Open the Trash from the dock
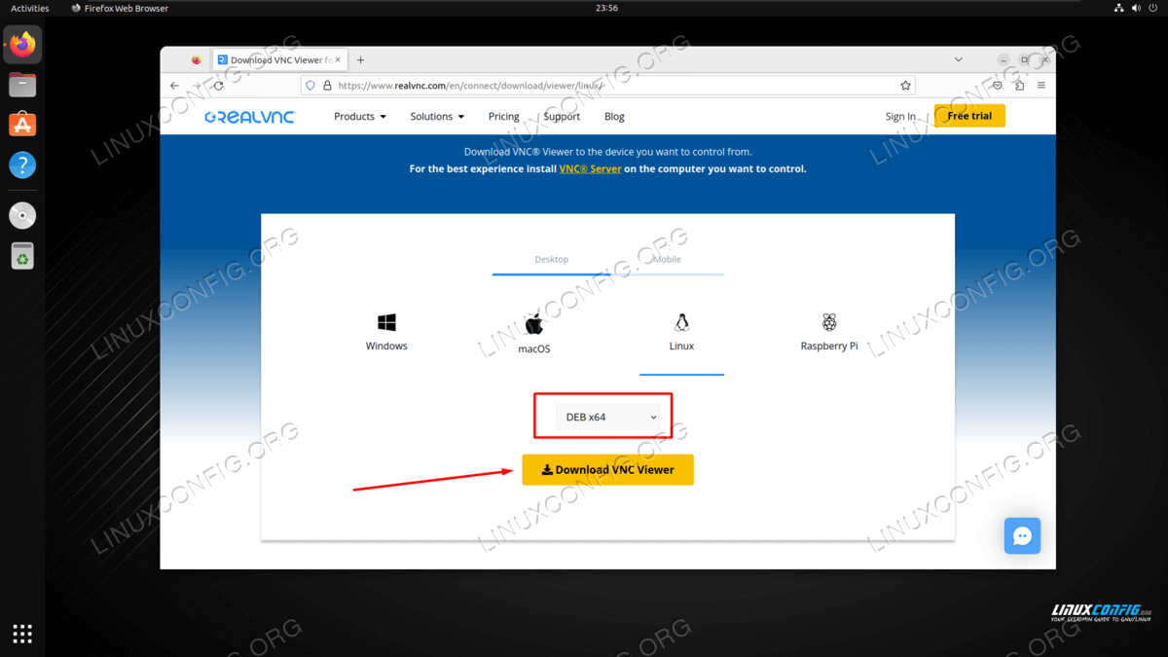This screenshot has height=657, width=1168. 22,256
